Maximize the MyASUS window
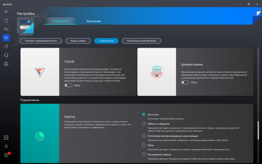Image resolution: width=262 pixels, height=164 pixels. [248, 4]
